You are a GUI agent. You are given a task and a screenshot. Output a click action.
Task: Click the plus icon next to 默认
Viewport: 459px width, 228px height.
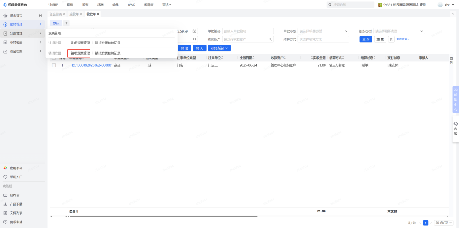click(x=67, y=23)
